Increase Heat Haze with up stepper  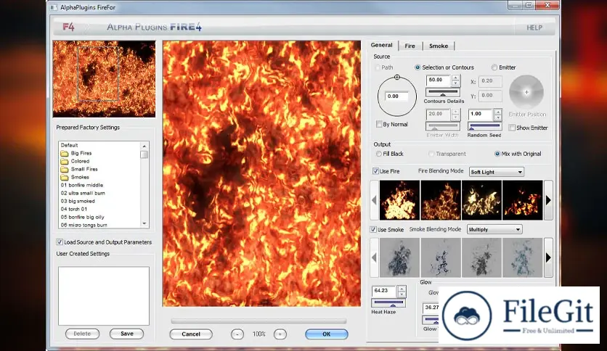402,289
